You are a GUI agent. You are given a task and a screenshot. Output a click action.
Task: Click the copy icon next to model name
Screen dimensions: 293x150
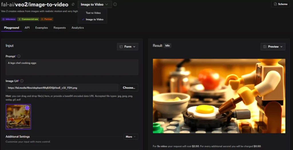point(73,5)
